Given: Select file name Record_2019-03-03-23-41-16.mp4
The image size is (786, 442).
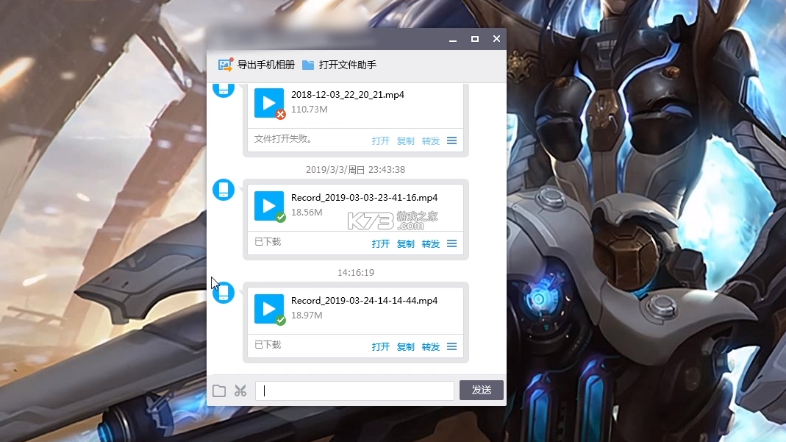Looking at the screenshot, I should 365,197.
